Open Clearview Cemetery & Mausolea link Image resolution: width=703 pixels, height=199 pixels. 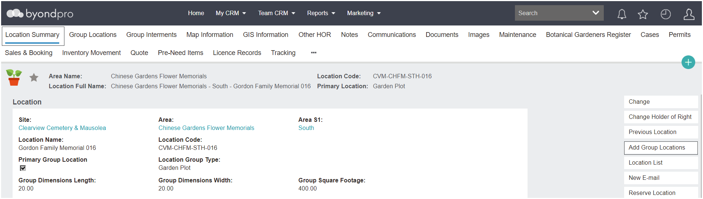[62, 128]
